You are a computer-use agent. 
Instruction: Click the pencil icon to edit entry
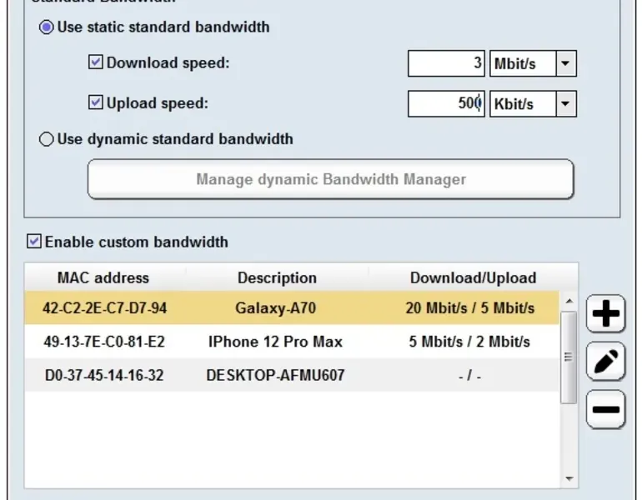point(605,362)
